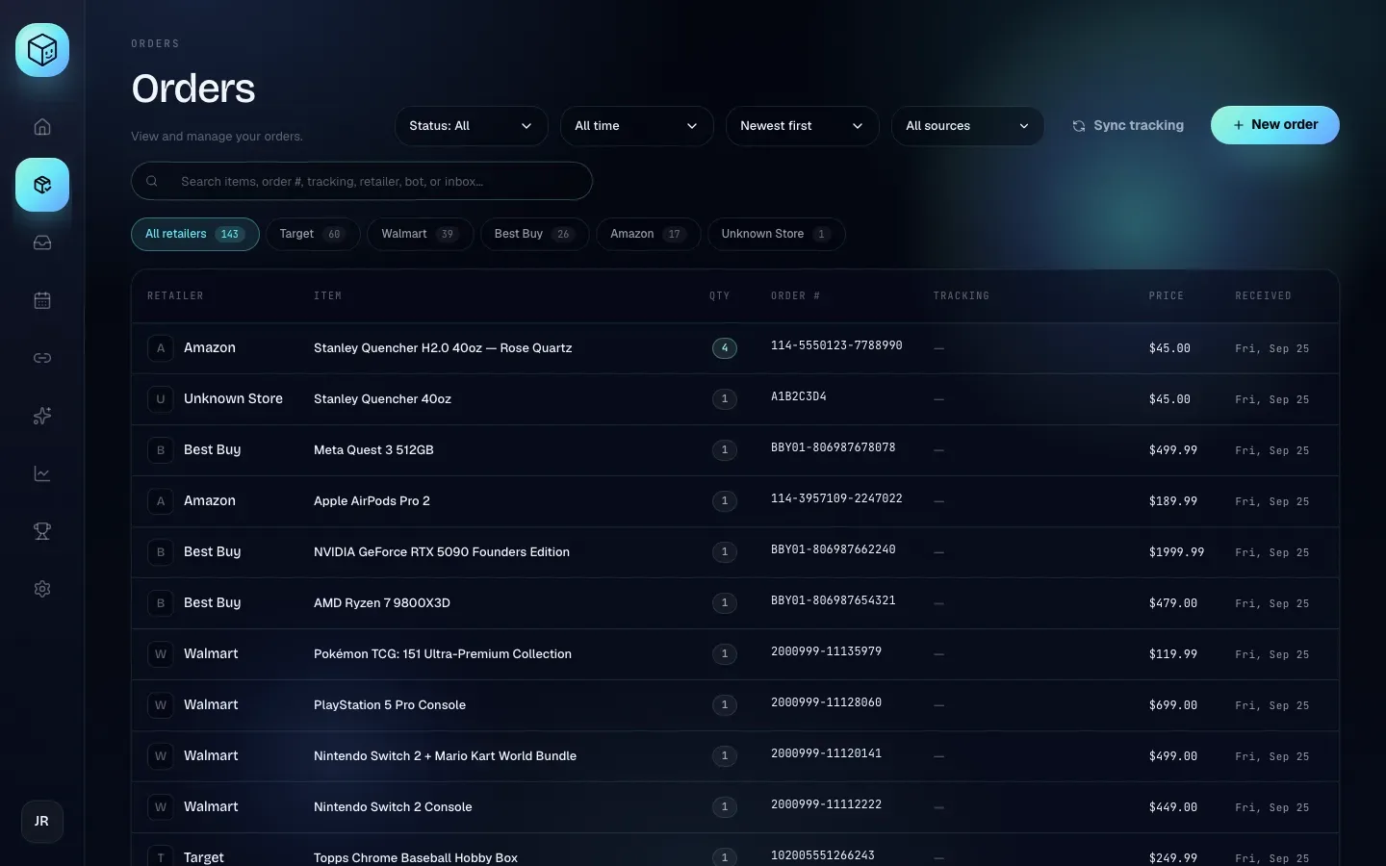
Task: Filter by Target retailer chip
Action: pos(313,234)
